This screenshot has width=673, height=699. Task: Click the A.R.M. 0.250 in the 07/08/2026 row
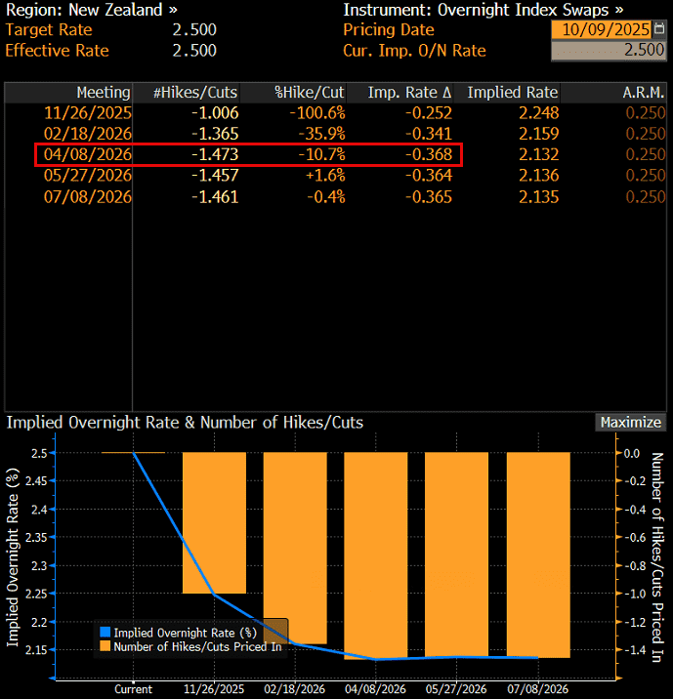point(646,197)
